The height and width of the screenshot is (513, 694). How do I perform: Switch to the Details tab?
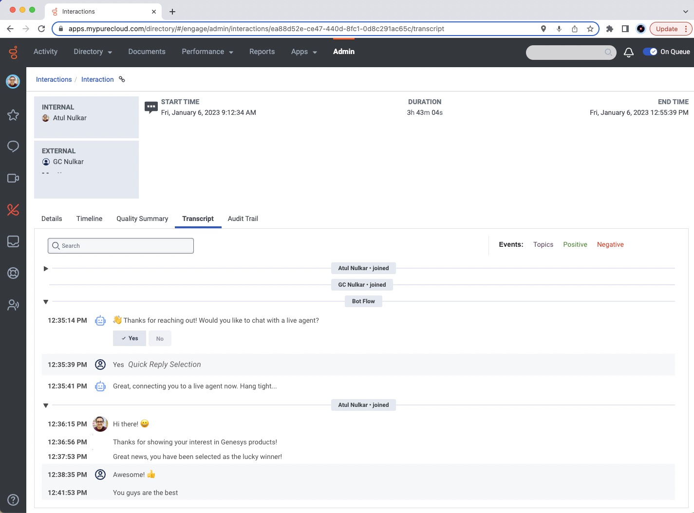point(52,219)
